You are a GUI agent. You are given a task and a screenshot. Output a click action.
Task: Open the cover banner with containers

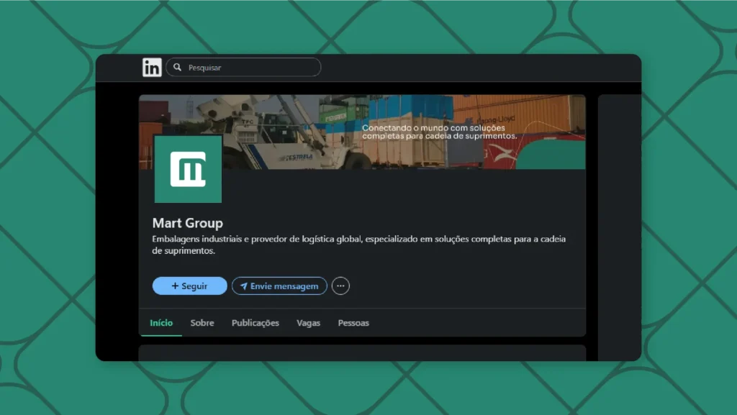point(362,132)
